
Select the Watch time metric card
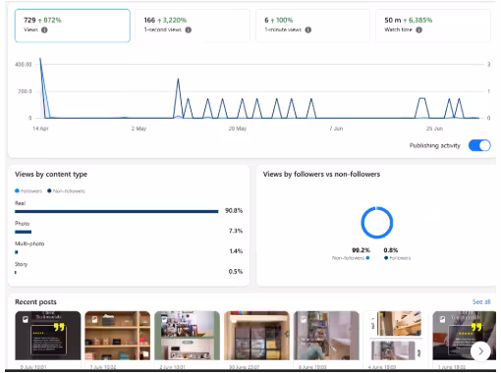(x=433, y=26)
